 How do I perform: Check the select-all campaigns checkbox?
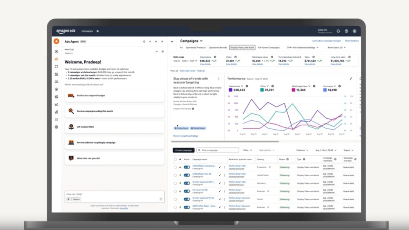175,159
